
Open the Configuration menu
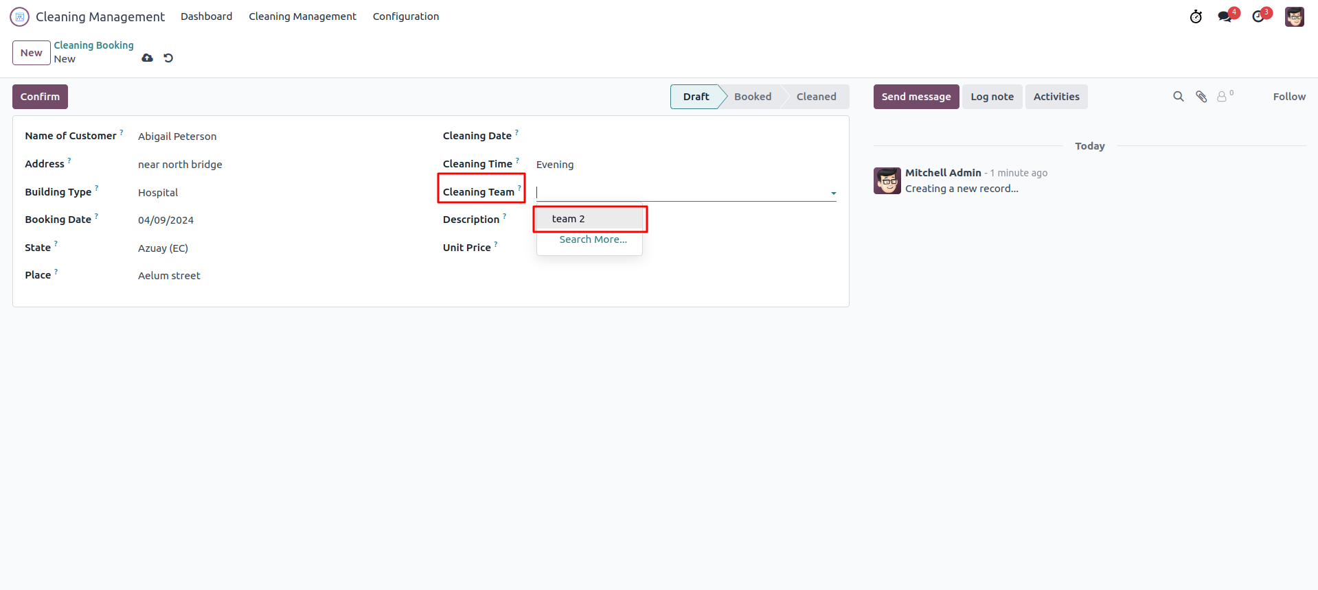406,16
